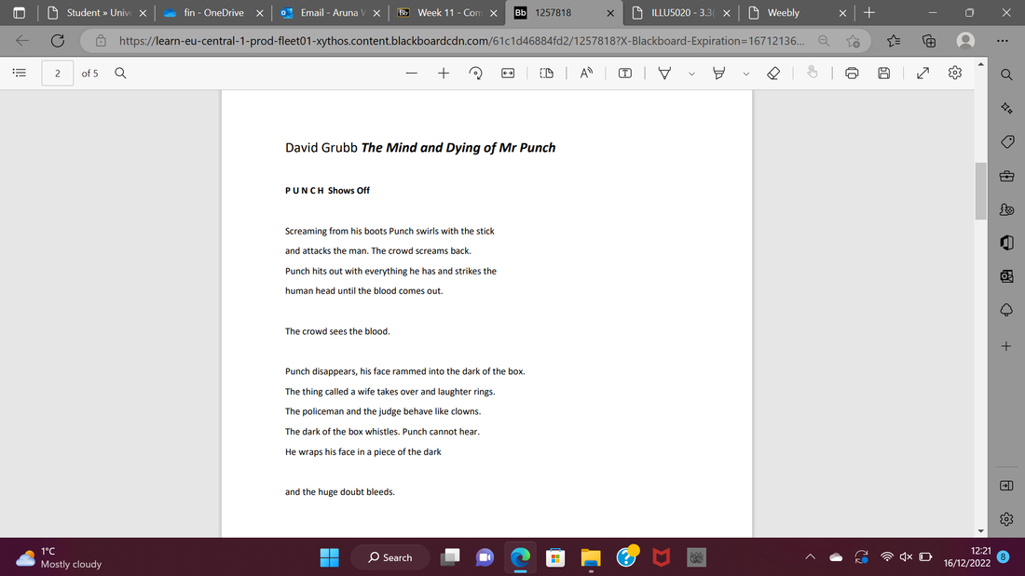This screenshot has width=1025, height=576.
Task: Select the Draw pen tool
Action: 664,74
